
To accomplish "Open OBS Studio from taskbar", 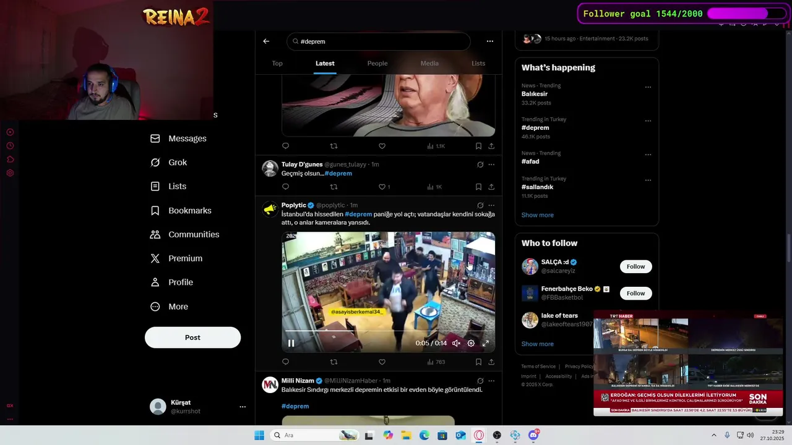I will click(x=497, y=435).
